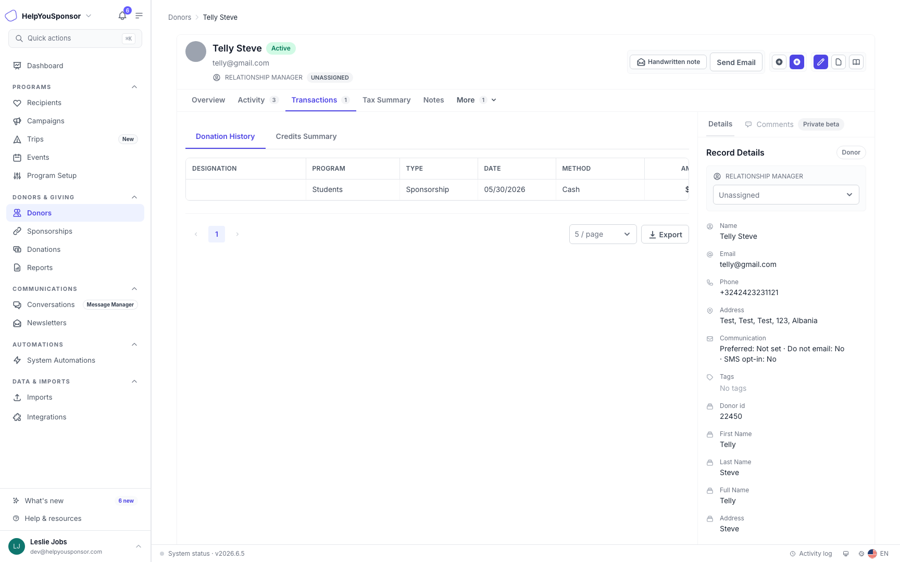Screen dimensions: 900x562
Task: Click Handwritten note button
Action: pos(668,62)
